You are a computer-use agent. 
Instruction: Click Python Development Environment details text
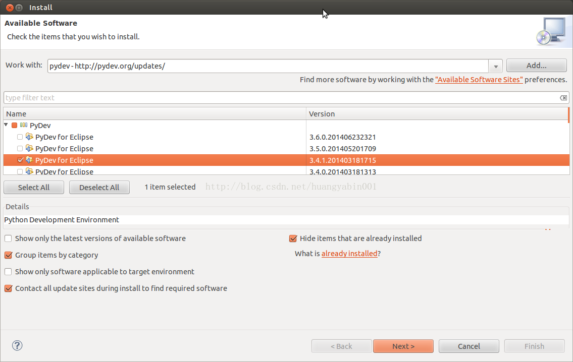point(62,220)
